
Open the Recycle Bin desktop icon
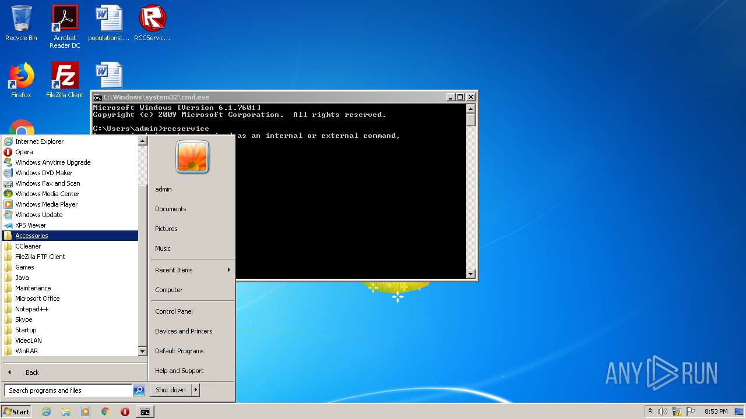point(21,23)
